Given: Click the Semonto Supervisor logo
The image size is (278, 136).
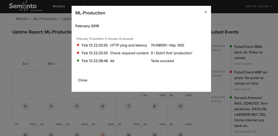Looking at the screenshot, I should tap(23, 6).
